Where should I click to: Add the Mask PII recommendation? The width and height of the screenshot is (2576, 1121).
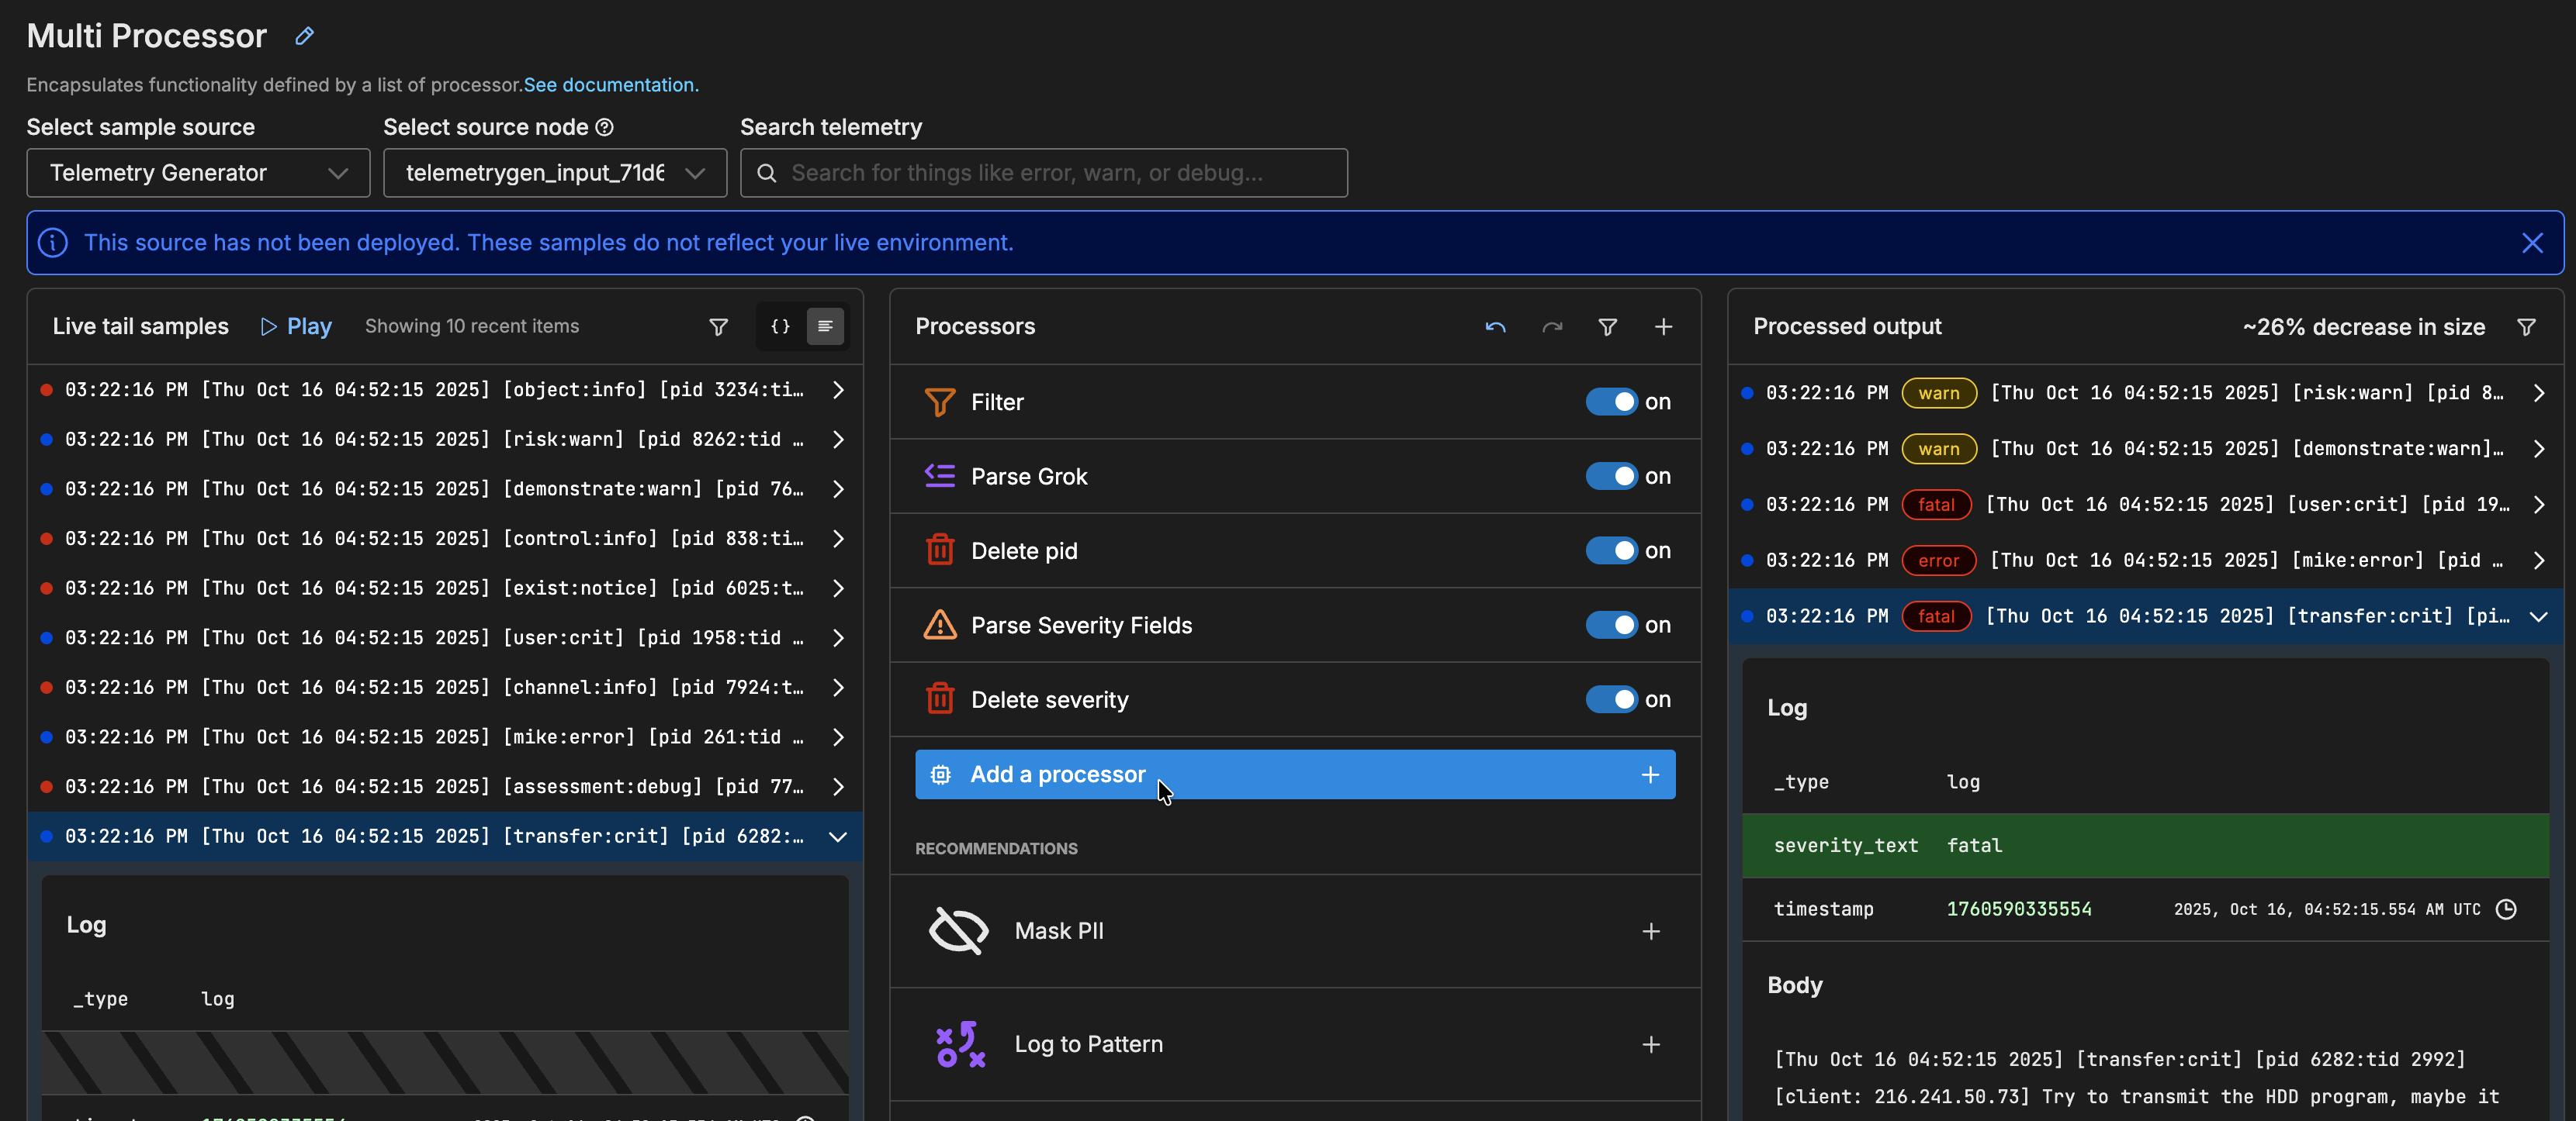[x=1650, y=931]
